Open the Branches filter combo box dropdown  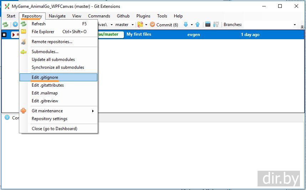point(294,25)
